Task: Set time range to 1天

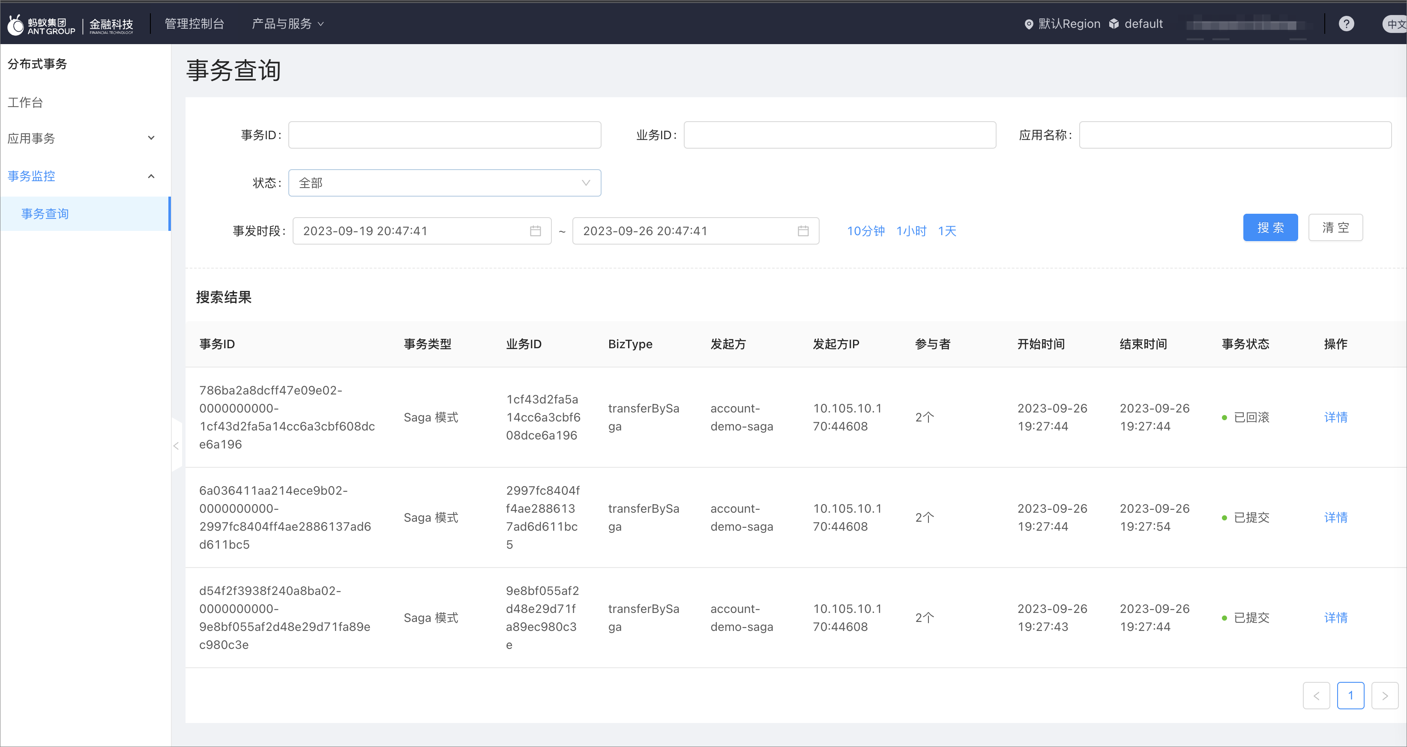Action: click(x=947, y=231)
